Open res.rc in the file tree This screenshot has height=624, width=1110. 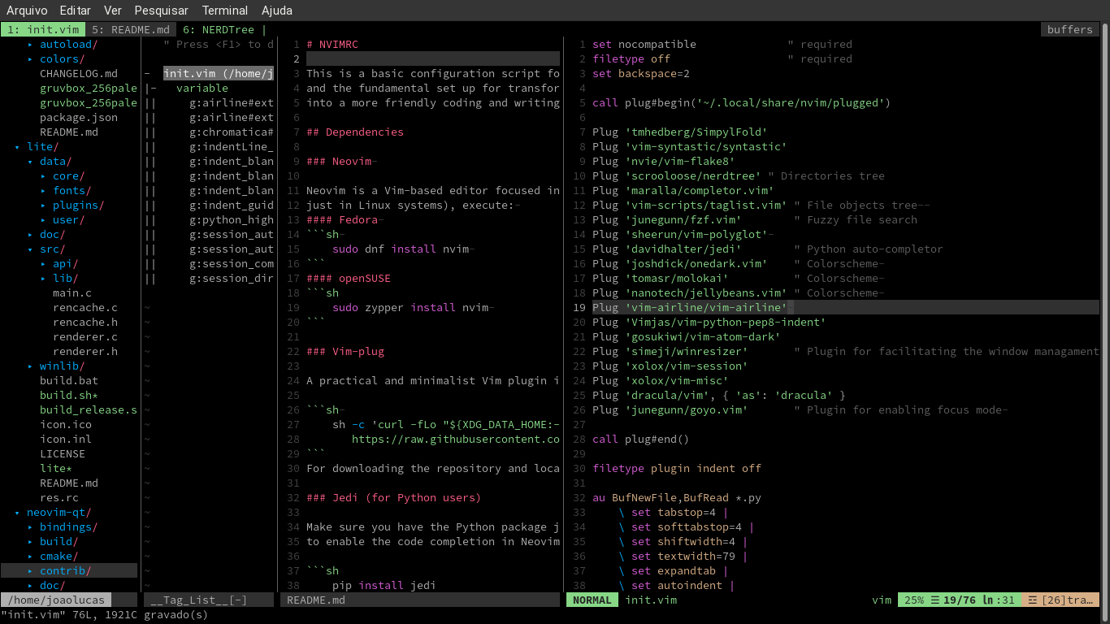tap(59, 497)
